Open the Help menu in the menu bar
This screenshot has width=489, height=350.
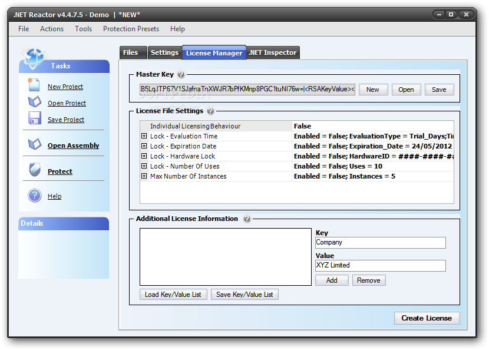point(177,29)
